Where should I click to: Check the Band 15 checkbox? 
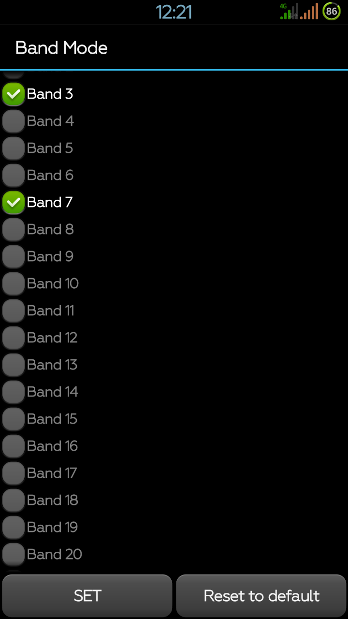pos(14,419)
